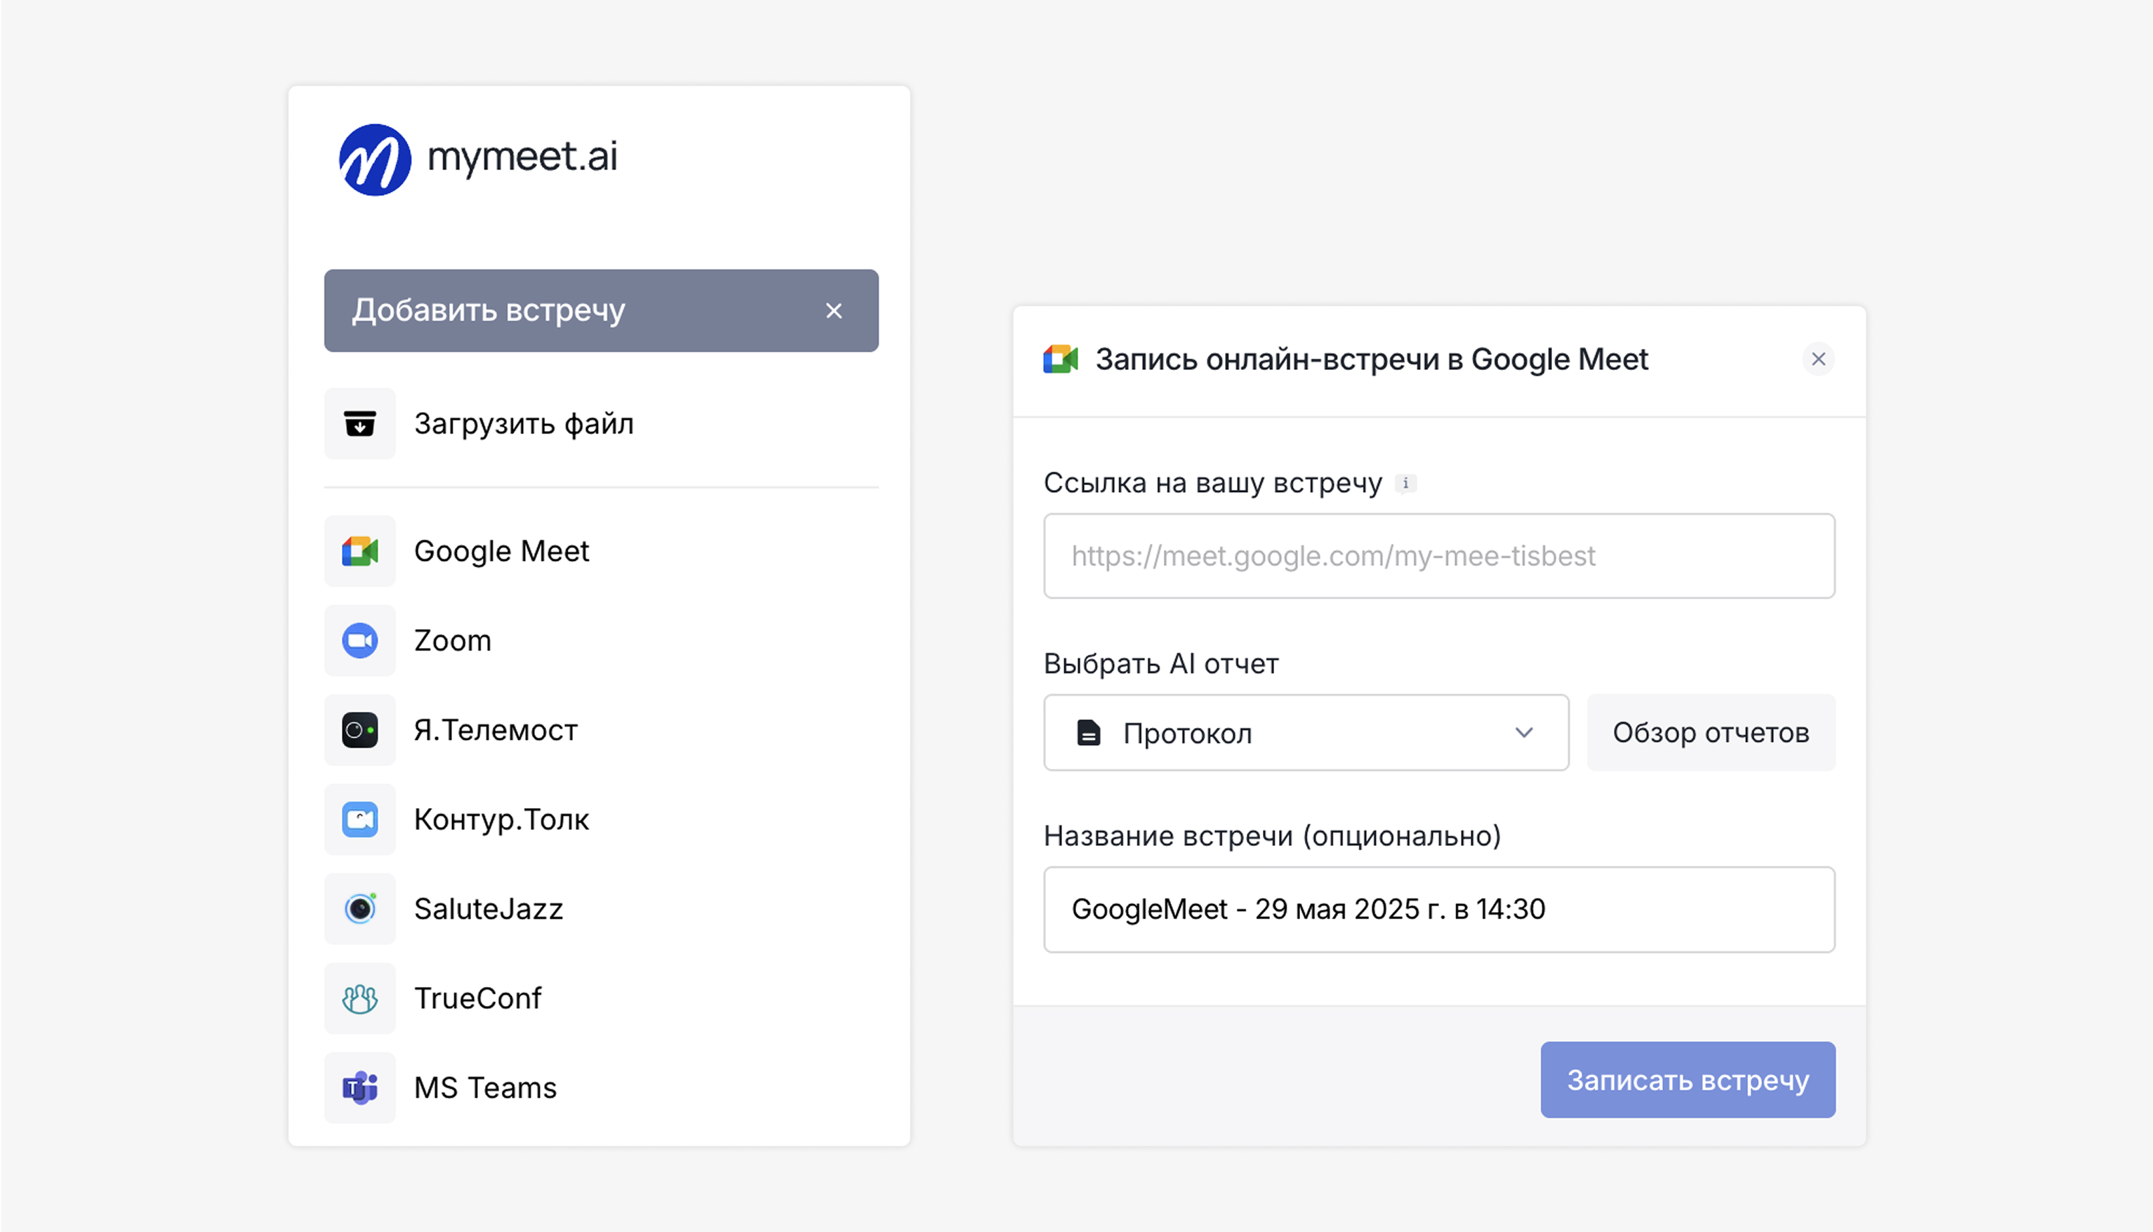The height and width of the screenshot is (1232, 2153).
Task: Collapse the Добавить встречу panel with X
Action: [x=833, y=310]
